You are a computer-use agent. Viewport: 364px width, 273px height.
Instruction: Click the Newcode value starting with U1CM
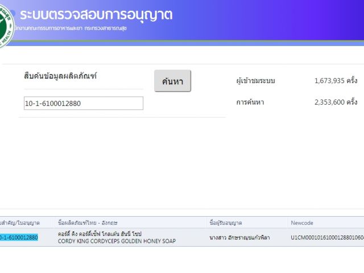(x=326, y=238)
